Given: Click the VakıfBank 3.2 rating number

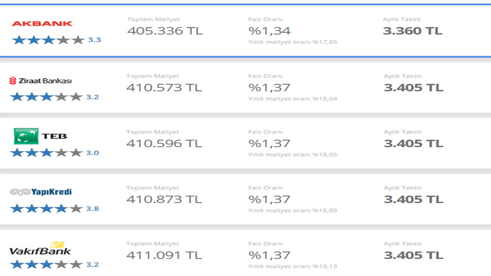Looking at the screenshot, I should [93, 265].
